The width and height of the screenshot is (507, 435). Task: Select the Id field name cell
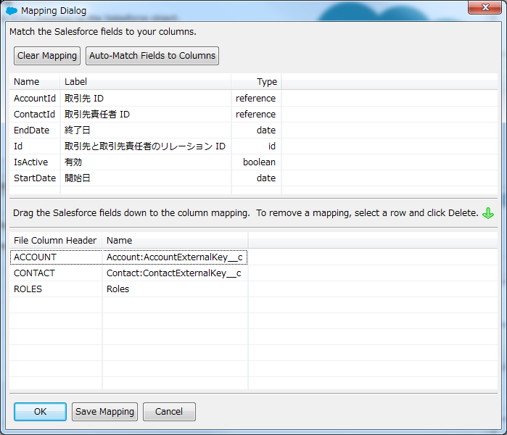pos(35,146)
